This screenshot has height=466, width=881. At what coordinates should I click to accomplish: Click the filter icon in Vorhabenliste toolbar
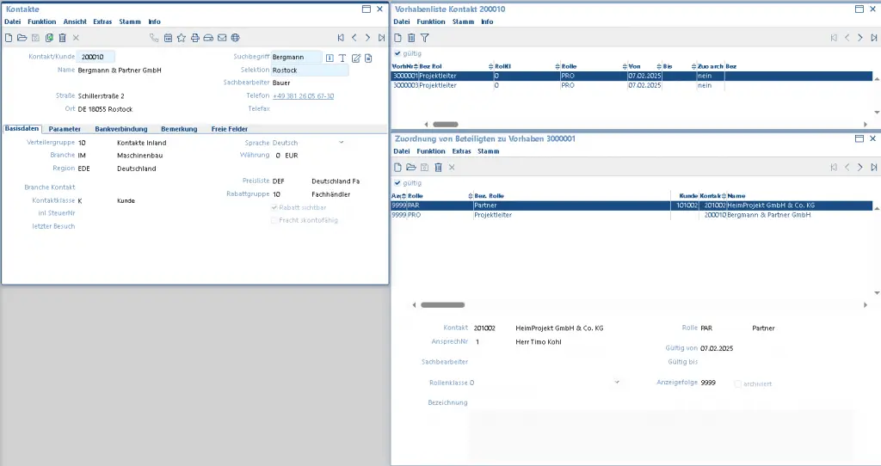point(425,38)
